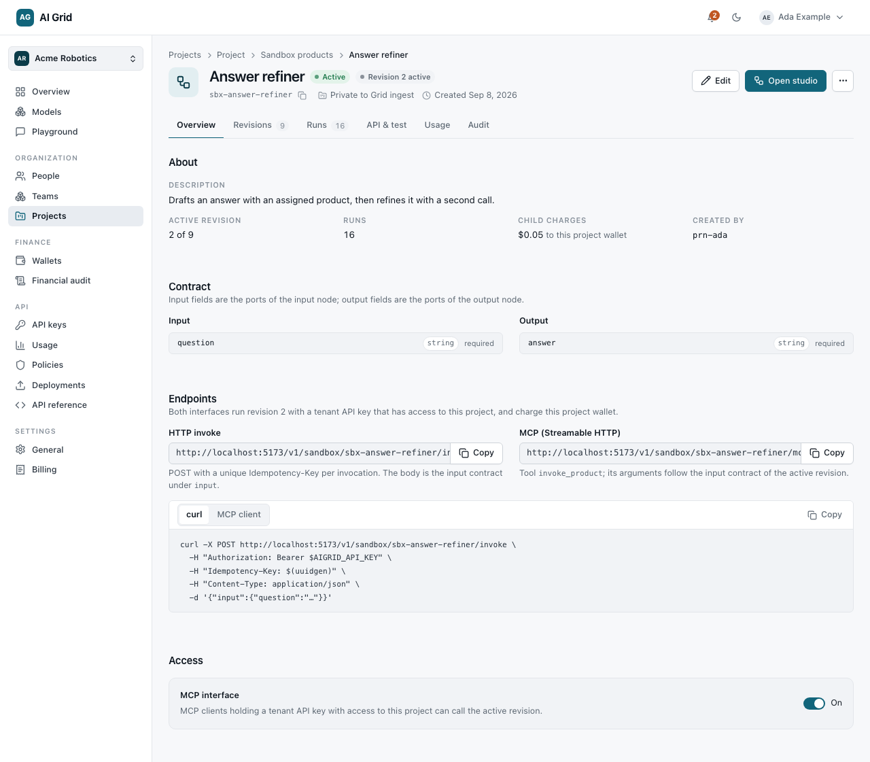Switch to the Runs tab
This screenshot has width=870, height=762.
[326, 125]
